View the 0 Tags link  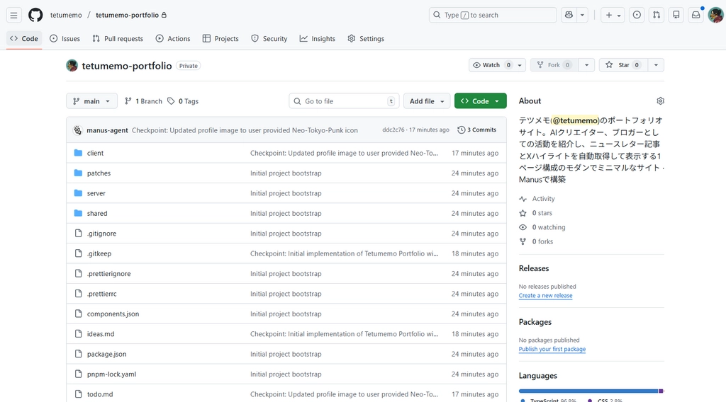[x=183, y=101]
